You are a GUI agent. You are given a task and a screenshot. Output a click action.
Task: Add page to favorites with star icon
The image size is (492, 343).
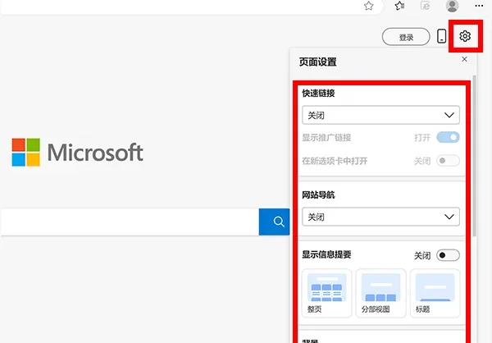pos(369,6)
